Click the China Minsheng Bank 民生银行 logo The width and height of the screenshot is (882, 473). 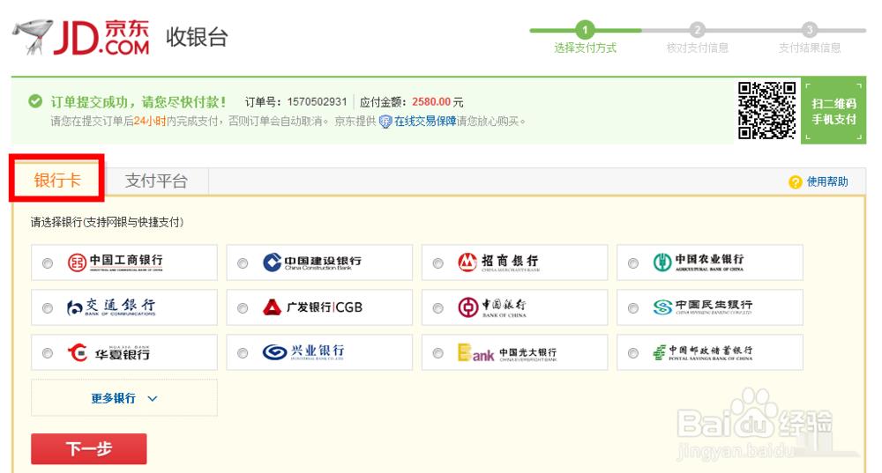pyautogui.click(x=703, y=307)
